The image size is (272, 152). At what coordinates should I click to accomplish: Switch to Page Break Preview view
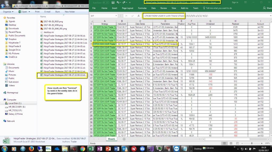pyautogui.click(x=237, y=143)
